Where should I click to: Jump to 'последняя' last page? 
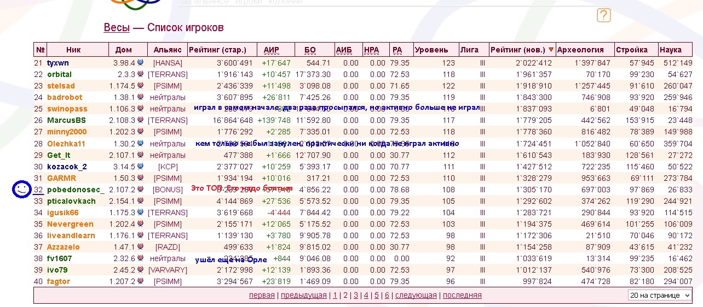(462, 295)
